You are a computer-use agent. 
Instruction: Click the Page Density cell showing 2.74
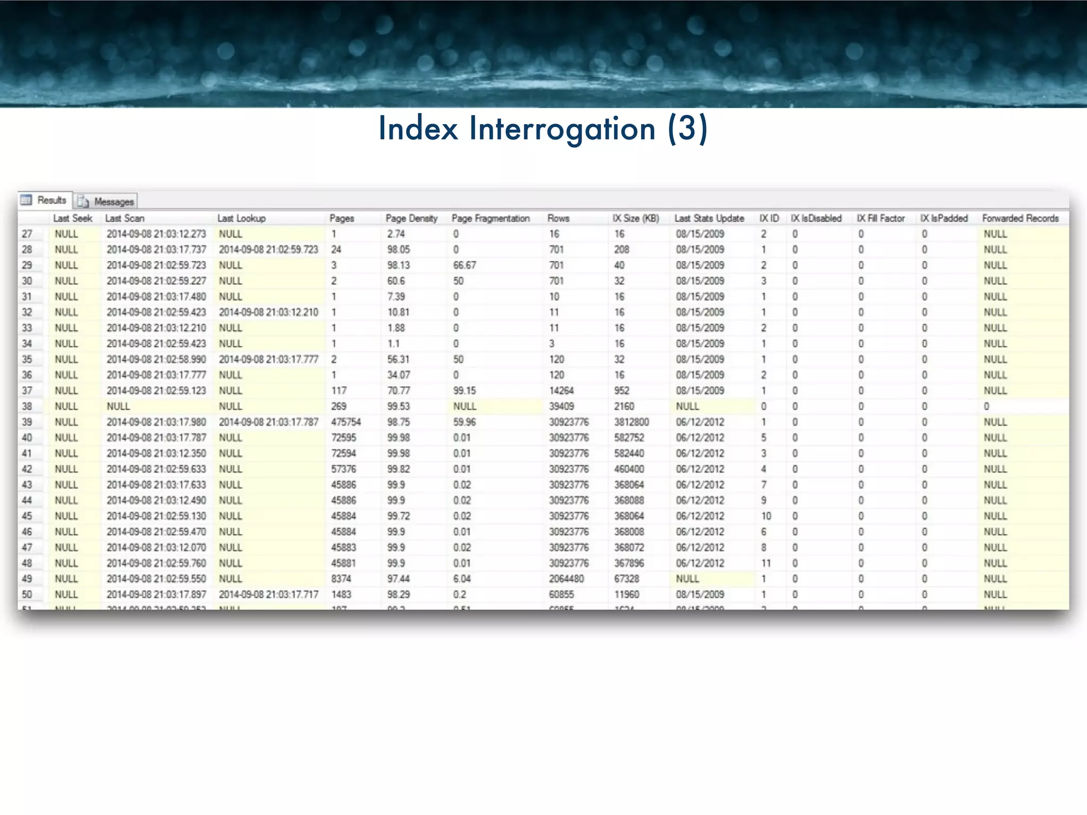(x=396, y=234)
